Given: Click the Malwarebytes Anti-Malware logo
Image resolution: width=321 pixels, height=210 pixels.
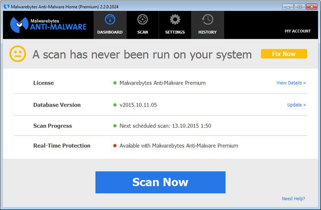Looking at the screenshot, I should pos(48,25).
